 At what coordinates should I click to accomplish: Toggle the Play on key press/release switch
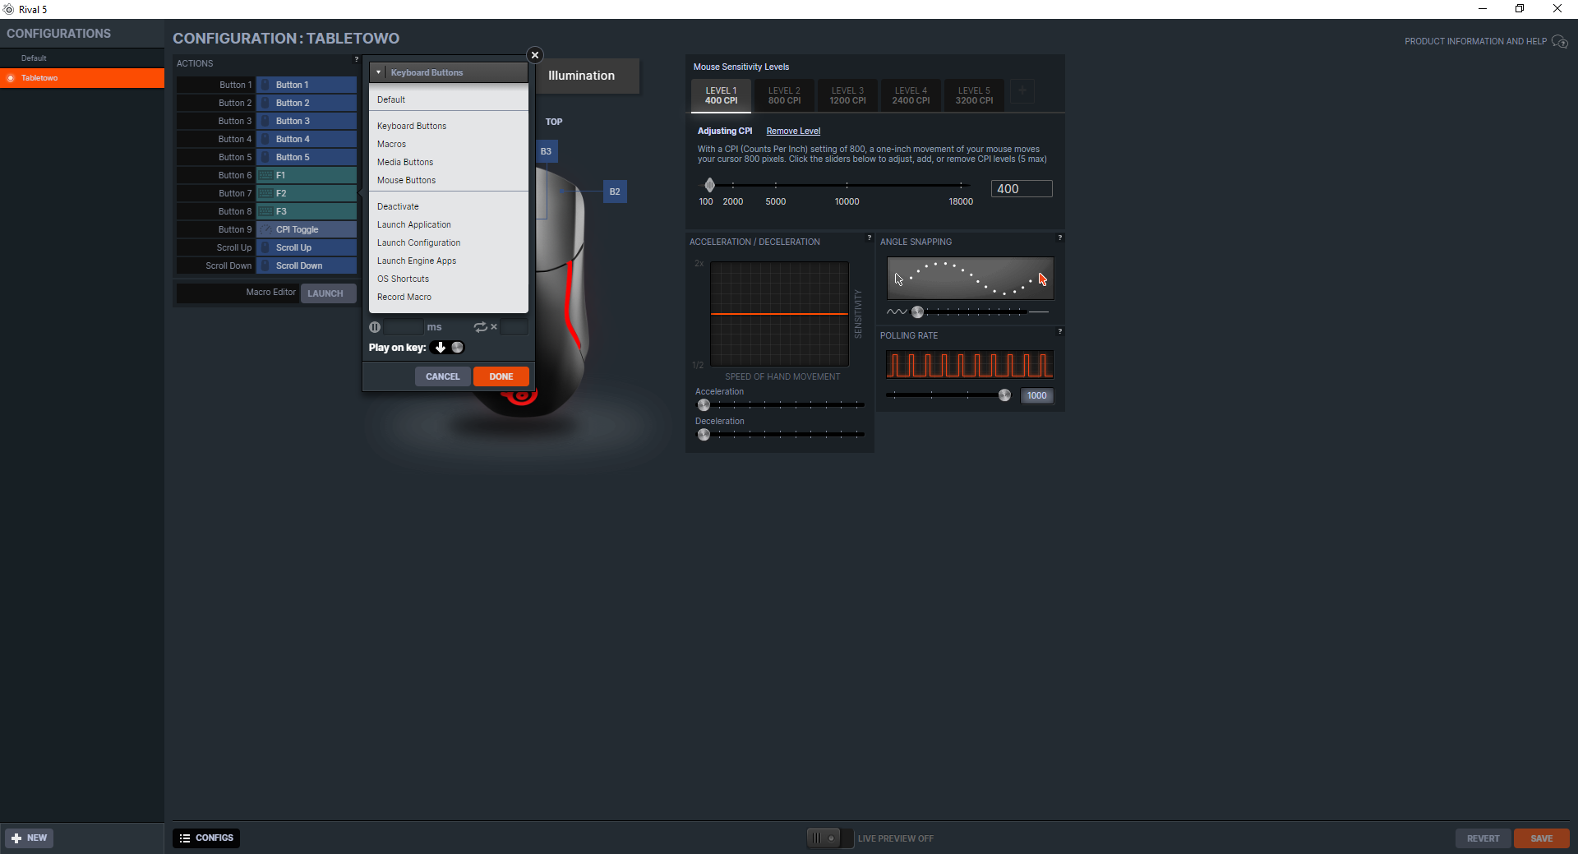[448, 348]
